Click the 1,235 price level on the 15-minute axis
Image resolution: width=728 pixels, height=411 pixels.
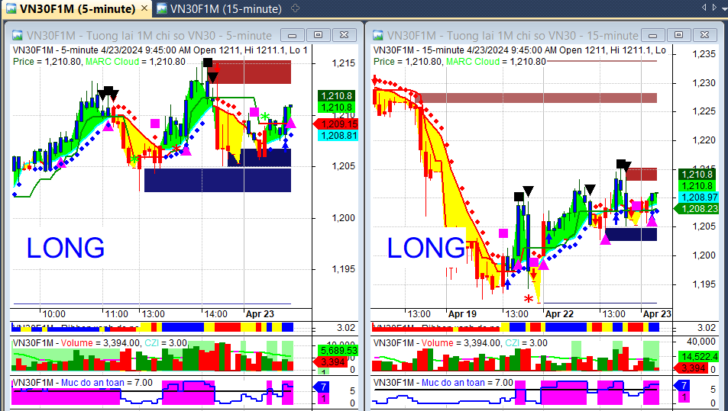click(x=704, y=54)
